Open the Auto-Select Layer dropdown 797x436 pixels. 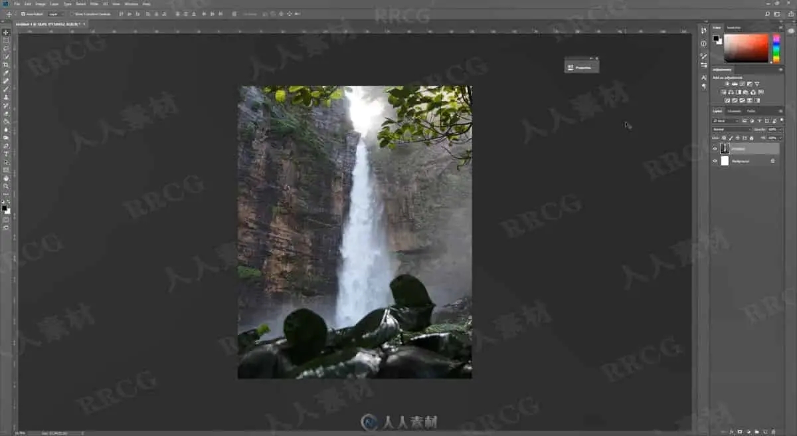(x=56, y=14)
